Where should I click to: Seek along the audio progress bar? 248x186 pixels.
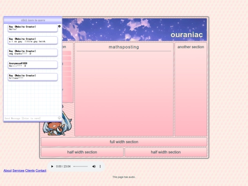[x=81, y=166]
